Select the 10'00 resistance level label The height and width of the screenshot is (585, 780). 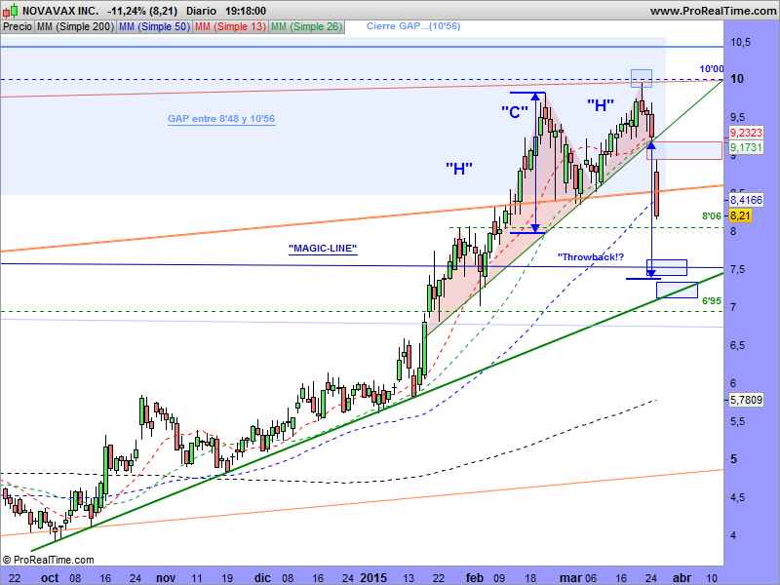click(712, 69)
